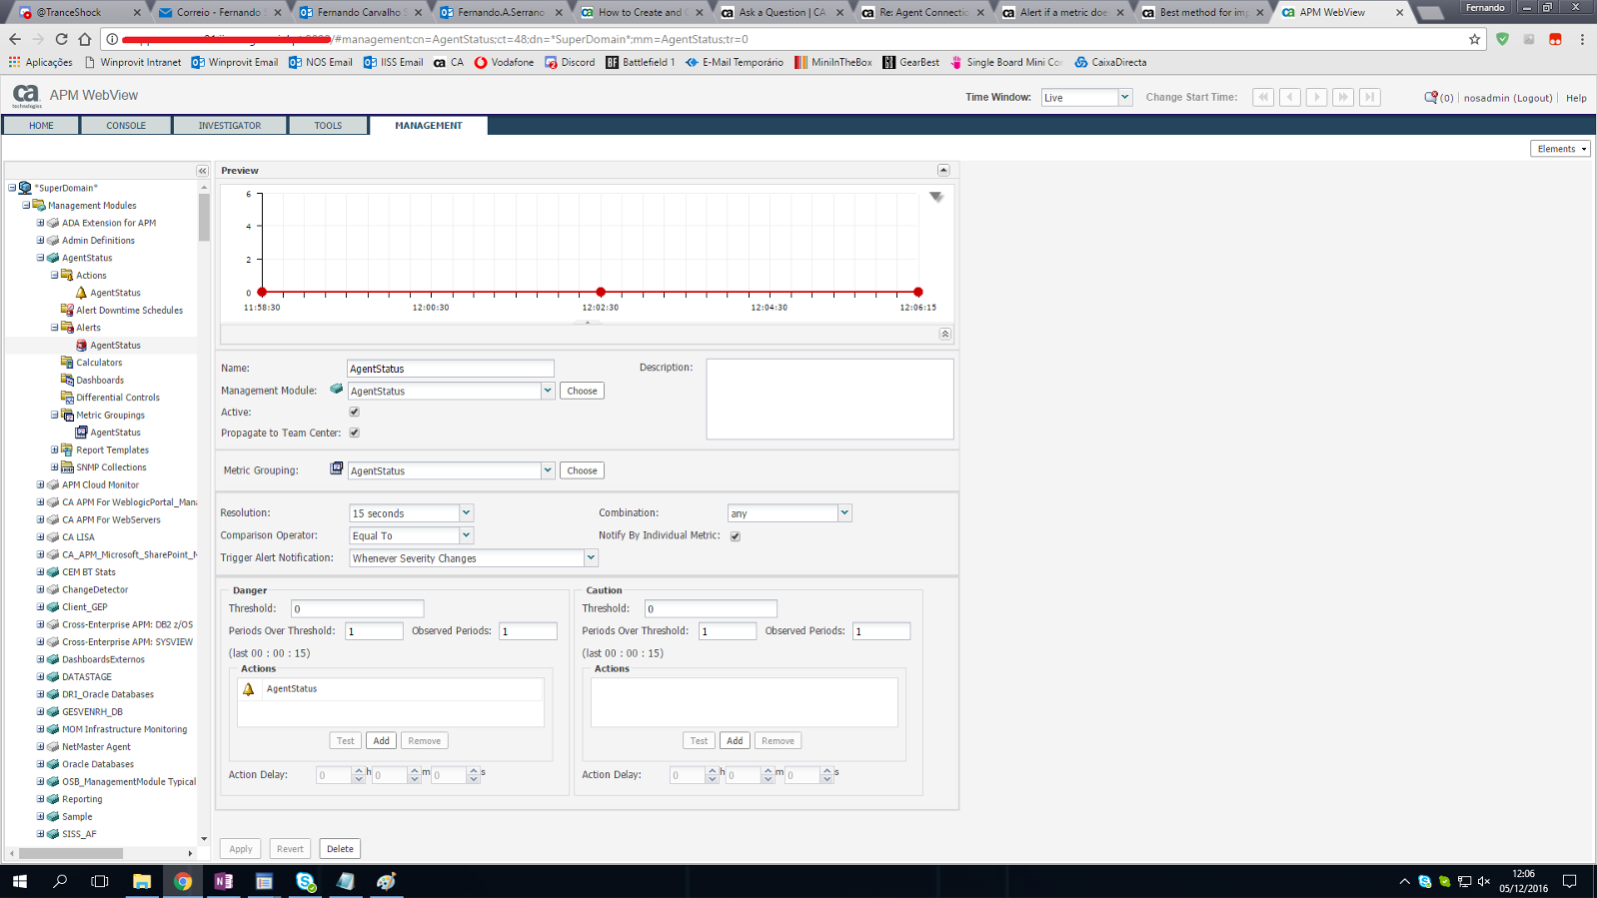Collapse the Preview panel with top arrow
1597x898 pixels.
[943, 170]
